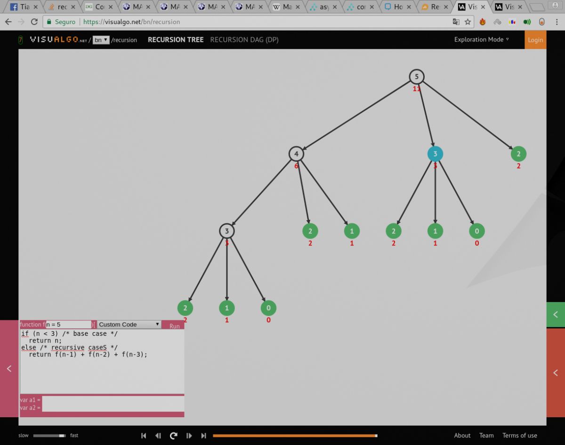Image resolution: width=565 pixels, height=445 pixels.
Task: Switch to RECURSION TREE tab
Action: pyautogui.click(x=176, y=40)
